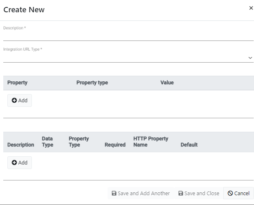Click Save and Add Another button
This screenshot has height=205, width=254.
point(141,193)
